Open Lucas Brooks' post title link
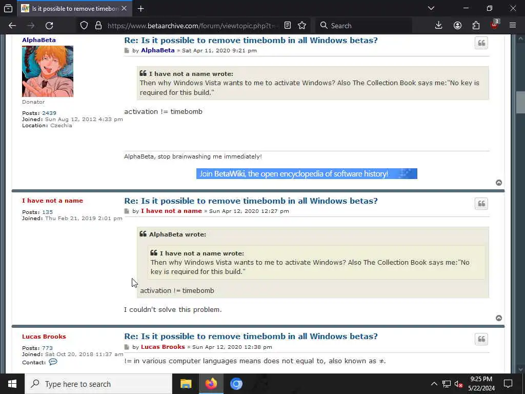This screenshot has width=525, height=394. (251, 337)
